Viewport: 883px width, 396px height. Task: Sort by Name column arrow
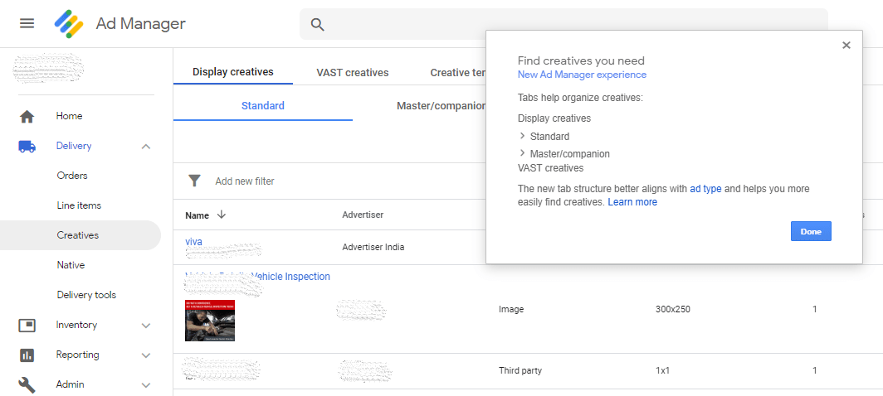222,215
